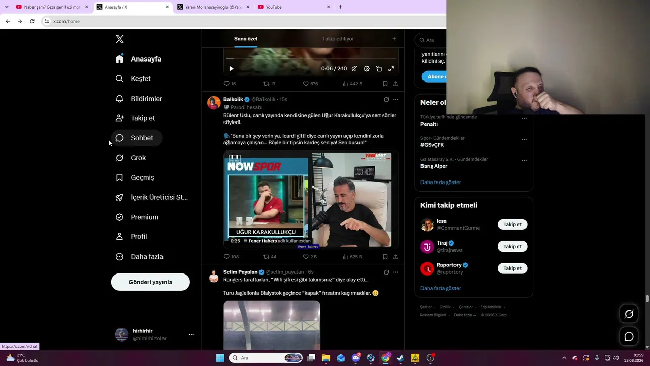Open Grok actions on Balkolik's post
The width and height of the screenshot is (650, 366).
click(386, 100)
